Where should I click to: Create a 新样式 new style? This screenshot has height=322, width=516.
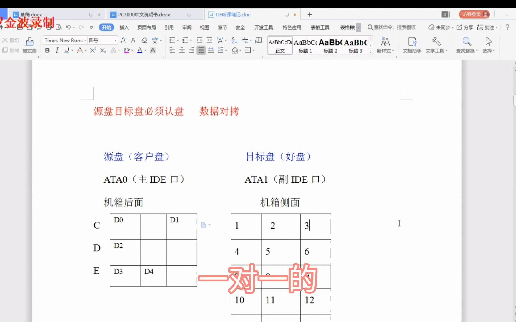(385, 45)
